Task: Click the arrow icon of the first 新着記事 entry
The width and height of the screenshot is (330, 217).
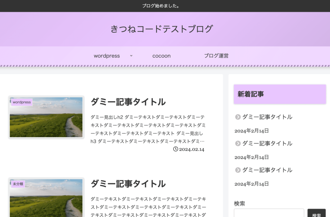Action: coord(238,117)
